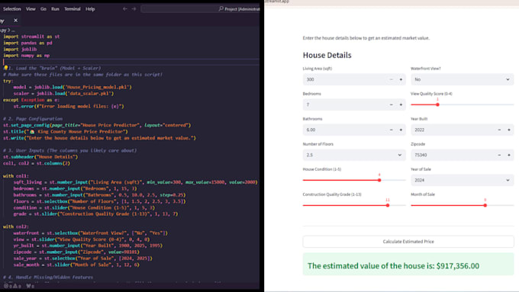519x292 pixels.
Task: Decrease Bathrooms with the minus button
Action: pos(392,130)
